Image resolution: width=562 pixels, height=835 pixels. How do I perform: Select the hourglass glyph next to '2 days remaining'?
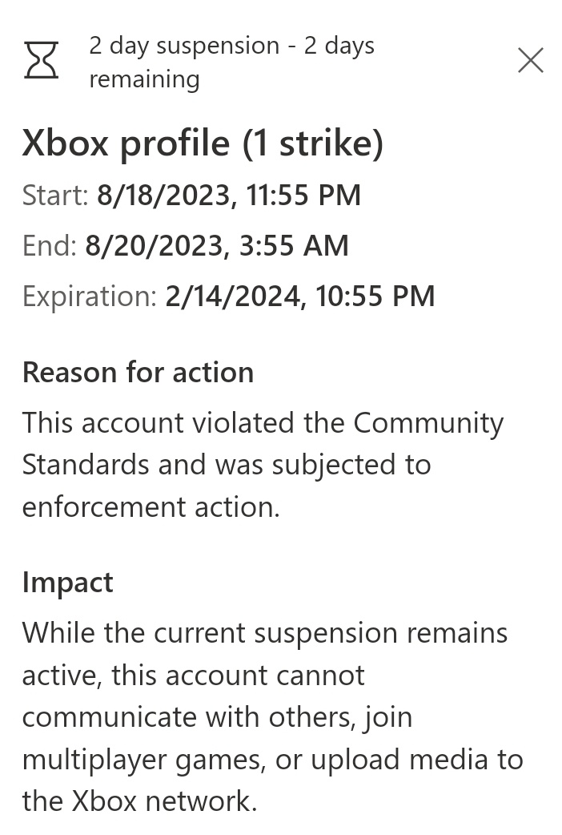41,60
